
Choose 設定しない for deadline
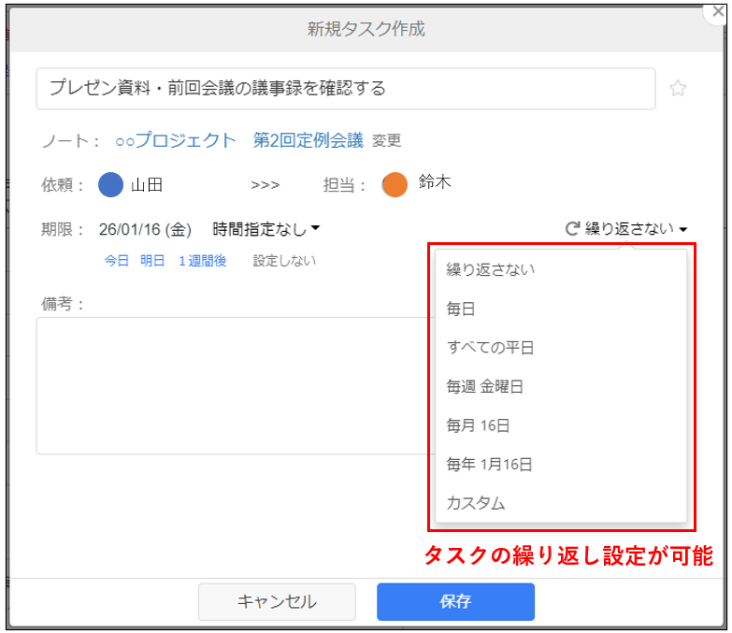[x=284, y=261]
